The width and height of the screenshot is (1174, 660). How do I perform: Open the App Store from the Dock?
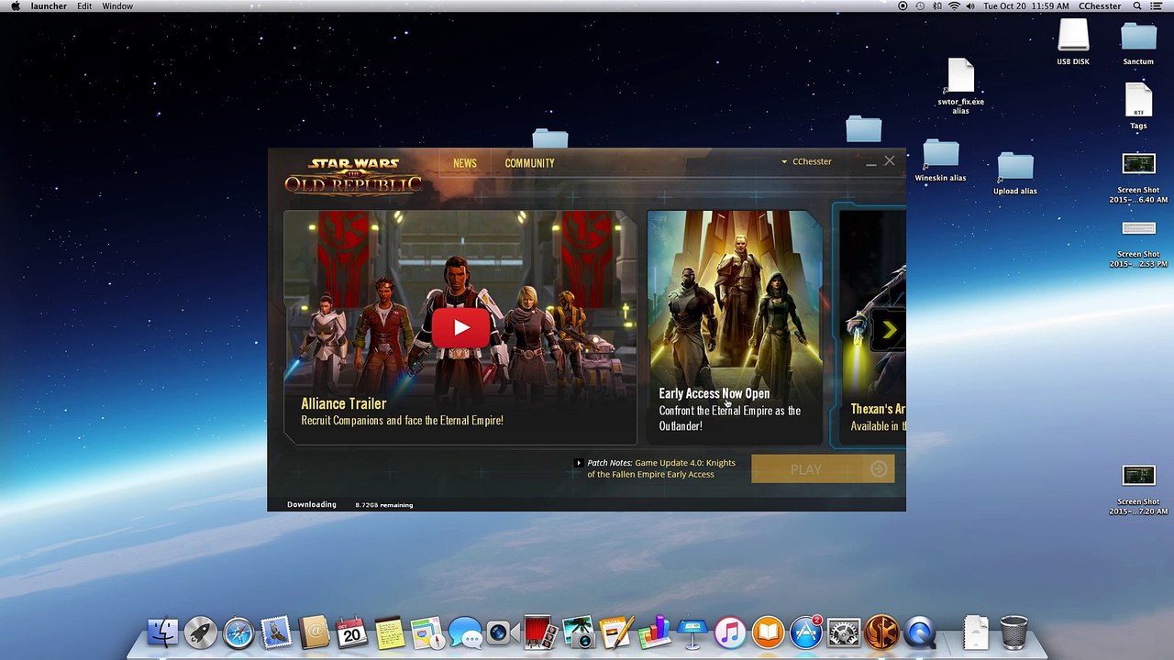point(806,632)
